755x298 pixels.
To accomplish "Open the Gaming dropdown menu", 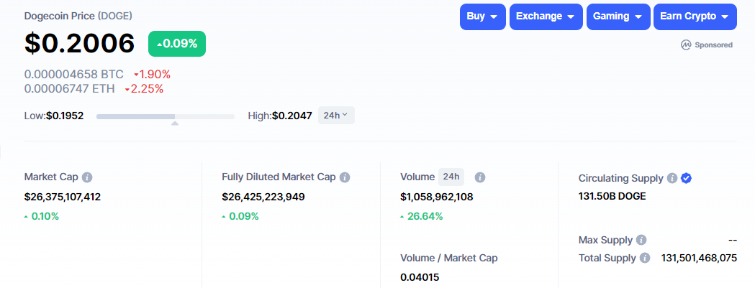I will [618, 17].
